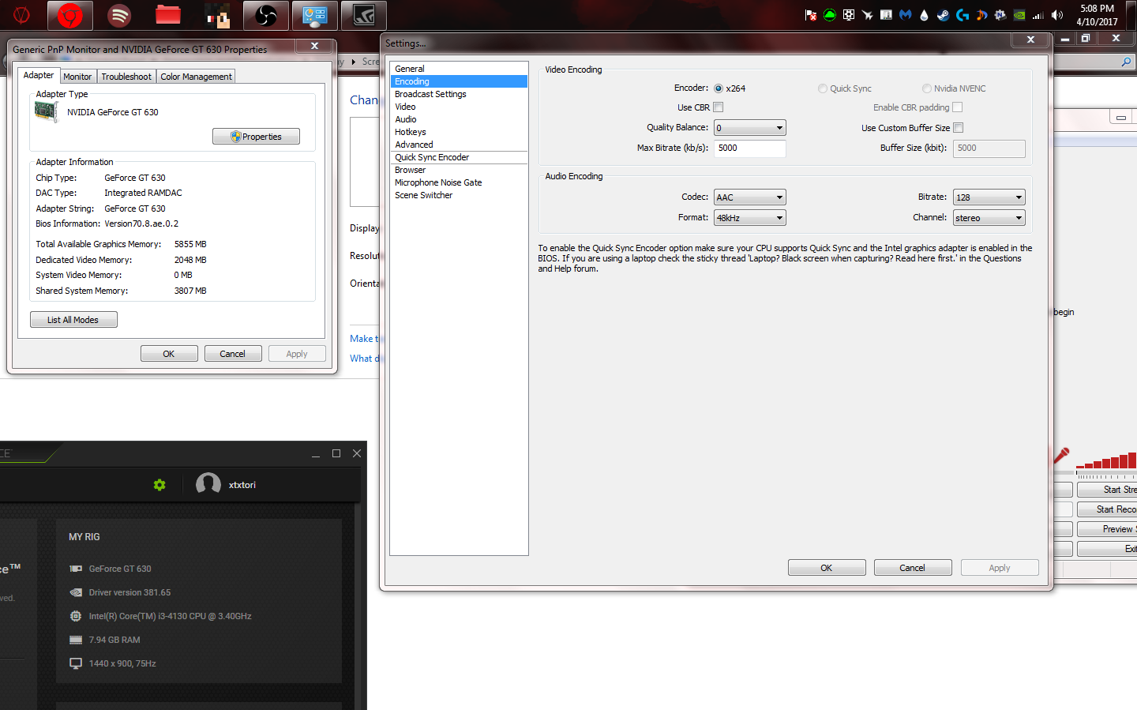Select Scene Switcher settings item
The height and width of the screenshot is (710, 1137).
(459, 195)
